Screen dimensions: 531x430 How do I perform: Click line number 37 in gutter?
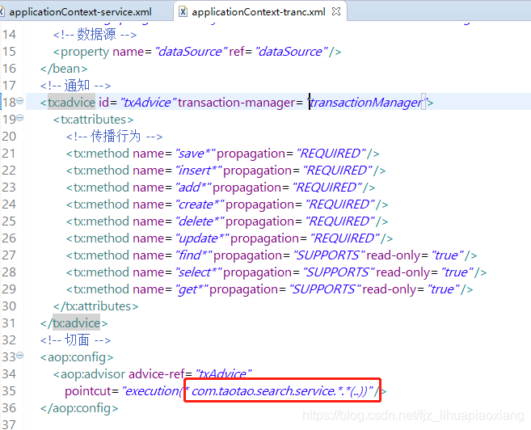click(x=9, y=424)
